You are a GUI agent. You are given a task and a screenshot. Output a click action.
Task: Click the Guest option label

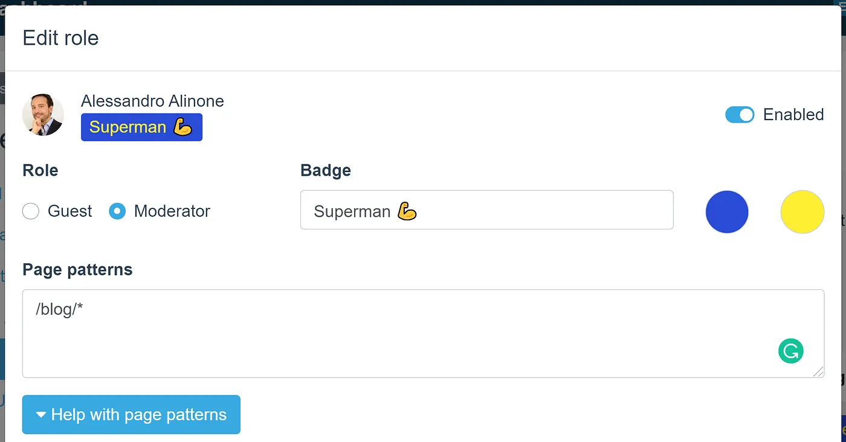click(70, 211)
